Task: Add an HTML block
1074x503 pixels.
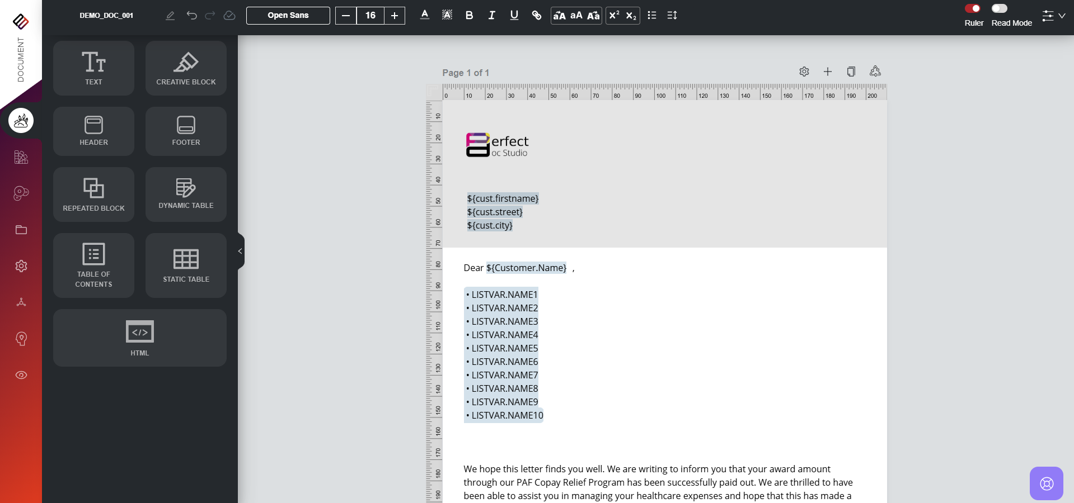Action: [x=139, y=338]
